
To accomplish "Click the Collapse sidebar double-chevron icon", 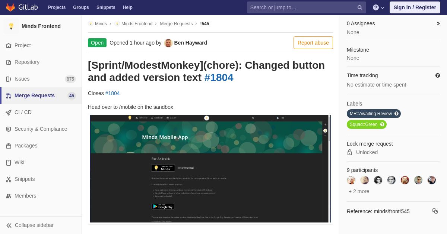I will [x=9, y=225].
